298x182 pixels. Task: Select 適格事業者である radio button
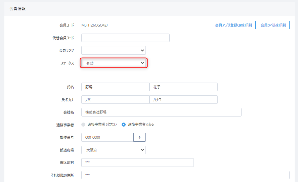click(124, 125)
